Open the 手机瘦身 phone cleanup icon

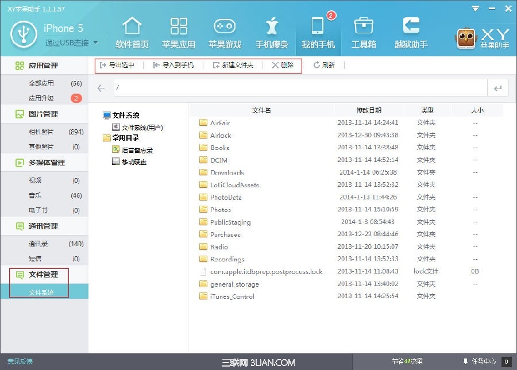[271, 32]
